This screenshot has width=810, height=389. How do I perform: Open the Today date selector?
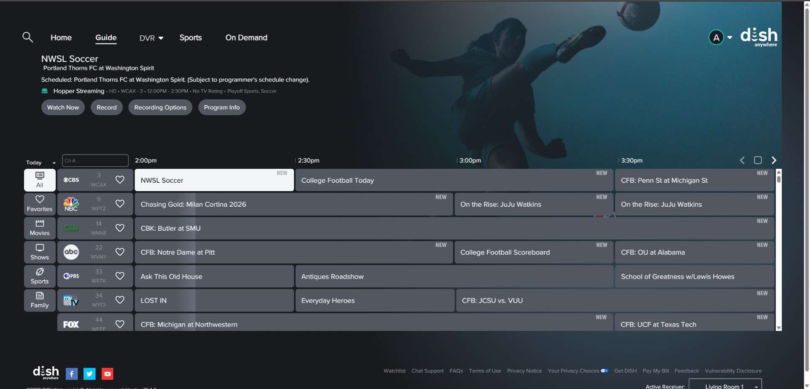pyautogui.click(x=40, y=162)
